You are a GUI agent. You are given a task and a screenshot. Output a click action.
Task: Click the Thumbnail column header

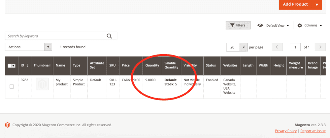point(42,65)
